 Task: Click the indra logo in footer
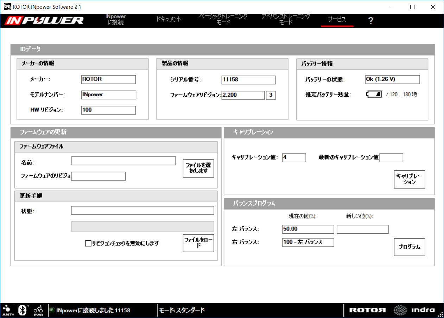click(x=414, y=310)
